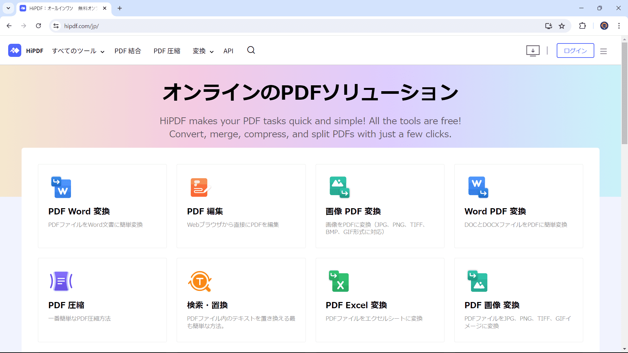Open the PDF 圧縮 card title
Viewport: 628px width, 353px height.
click(x=66, y=305)
